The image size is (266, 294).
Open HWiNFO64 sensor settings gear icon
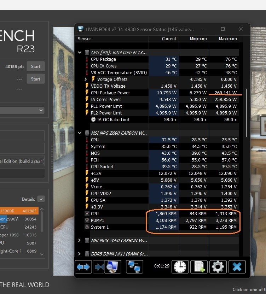tap(218, 267)
